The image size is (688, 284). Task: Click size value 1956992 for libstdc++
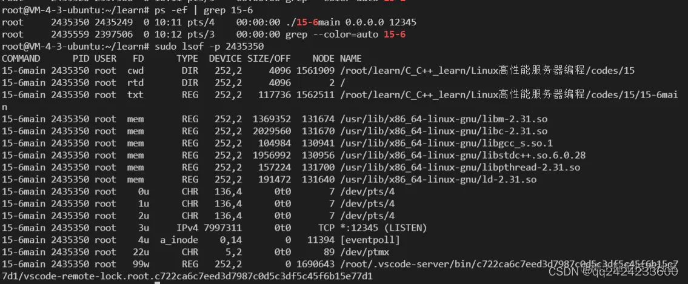(272, 156)
